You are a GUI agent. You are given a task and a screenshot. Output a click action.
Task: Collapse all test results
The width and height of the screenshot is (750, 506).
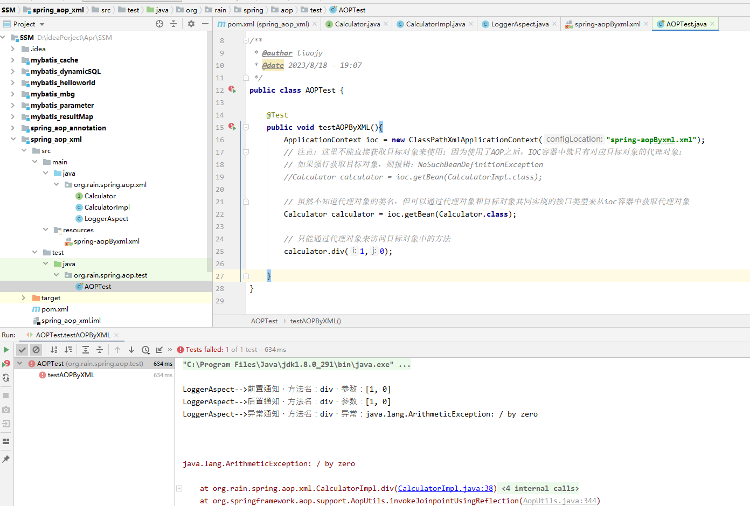coord(100,350)
